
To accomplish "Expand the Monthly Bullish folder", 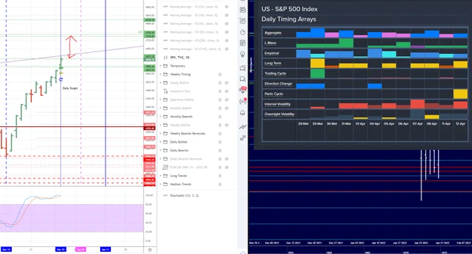I will click(x=160, y=108).
